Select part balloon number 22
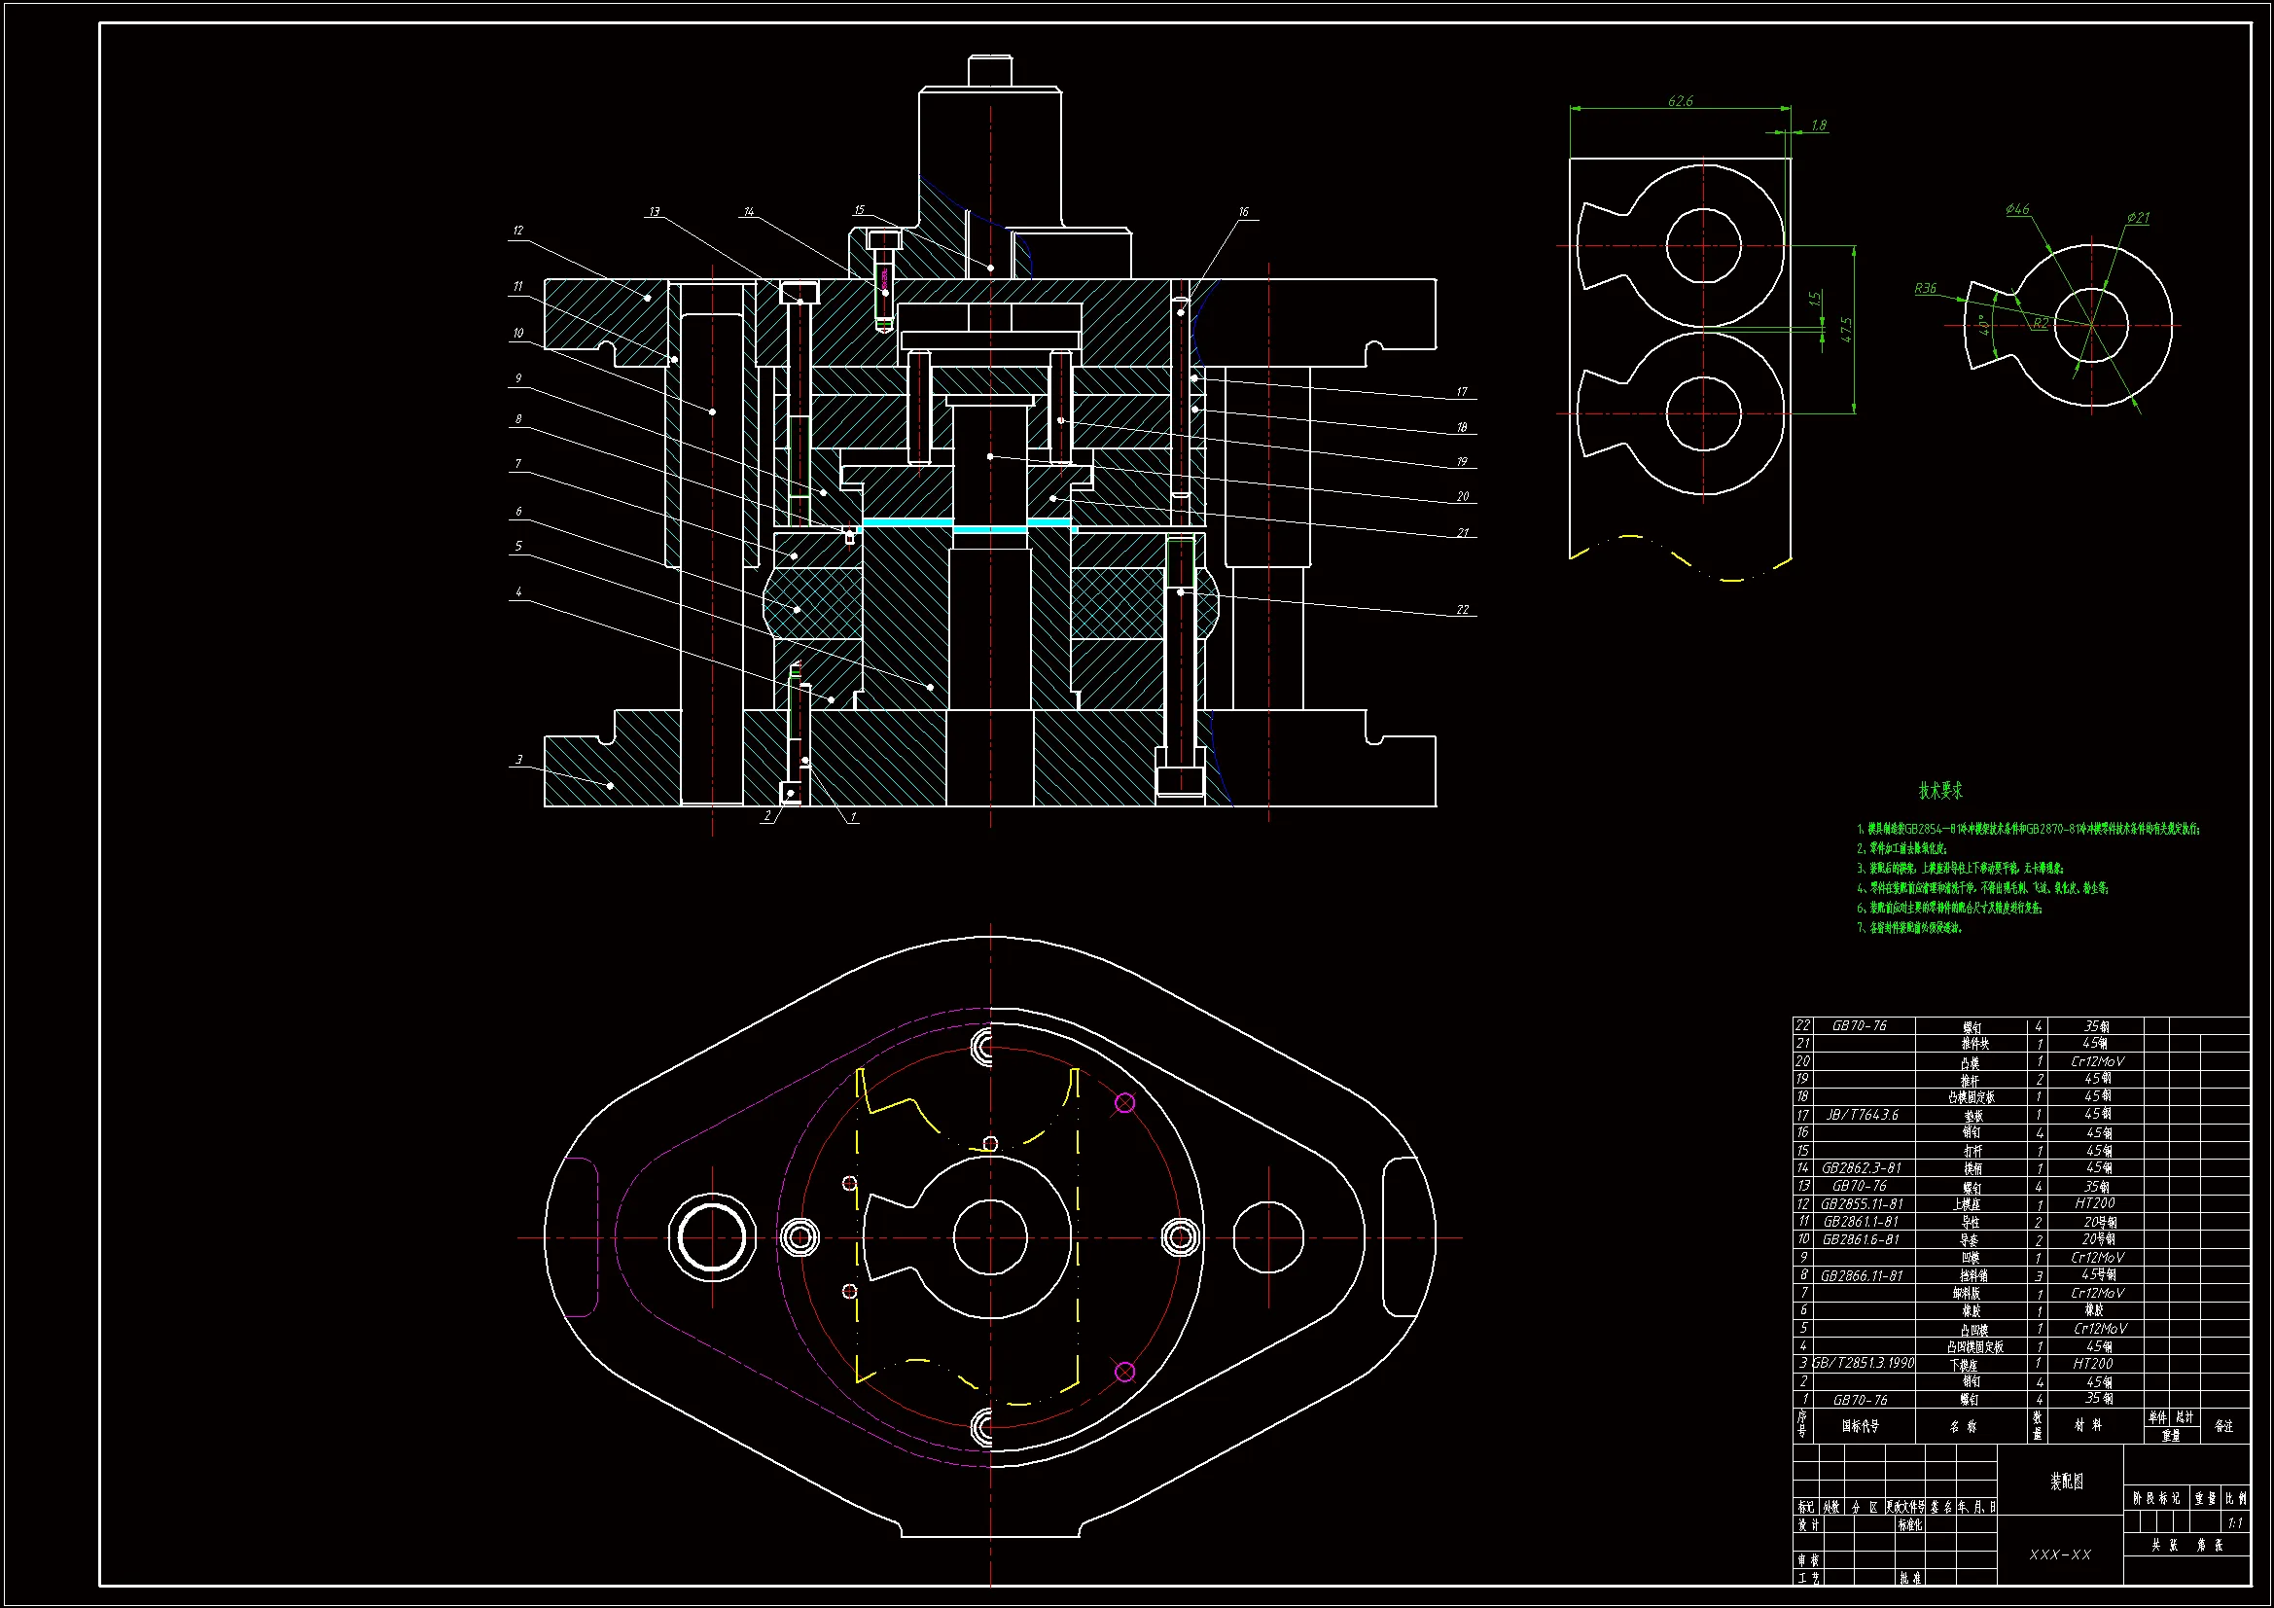Viewport: 2274px width, 1608px height. pyautogui.click(x=1462, y=609)
